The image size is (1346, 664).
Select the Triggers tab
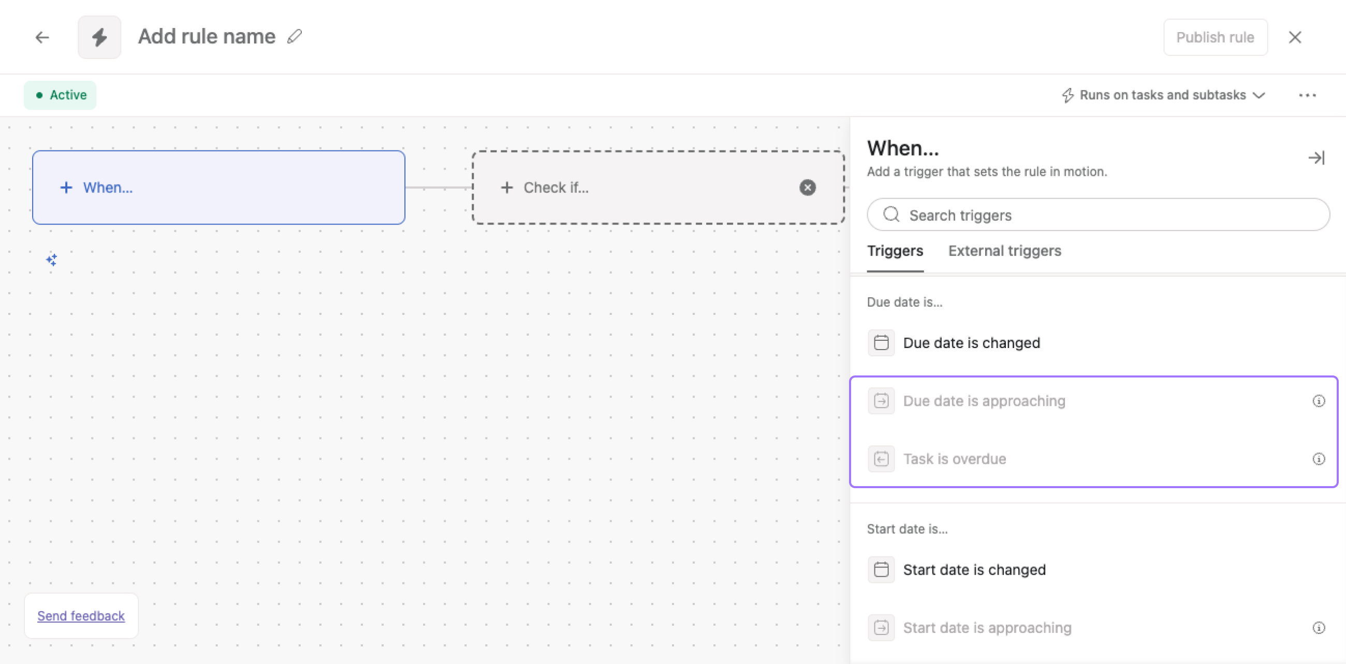click(895, 251)
